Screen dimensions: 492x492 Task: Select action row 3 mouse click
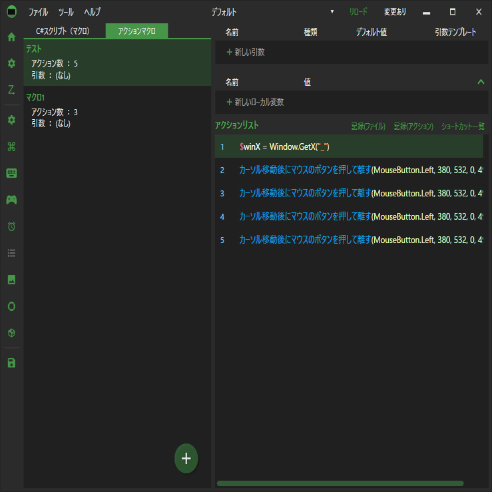click(x=349, y=193)
